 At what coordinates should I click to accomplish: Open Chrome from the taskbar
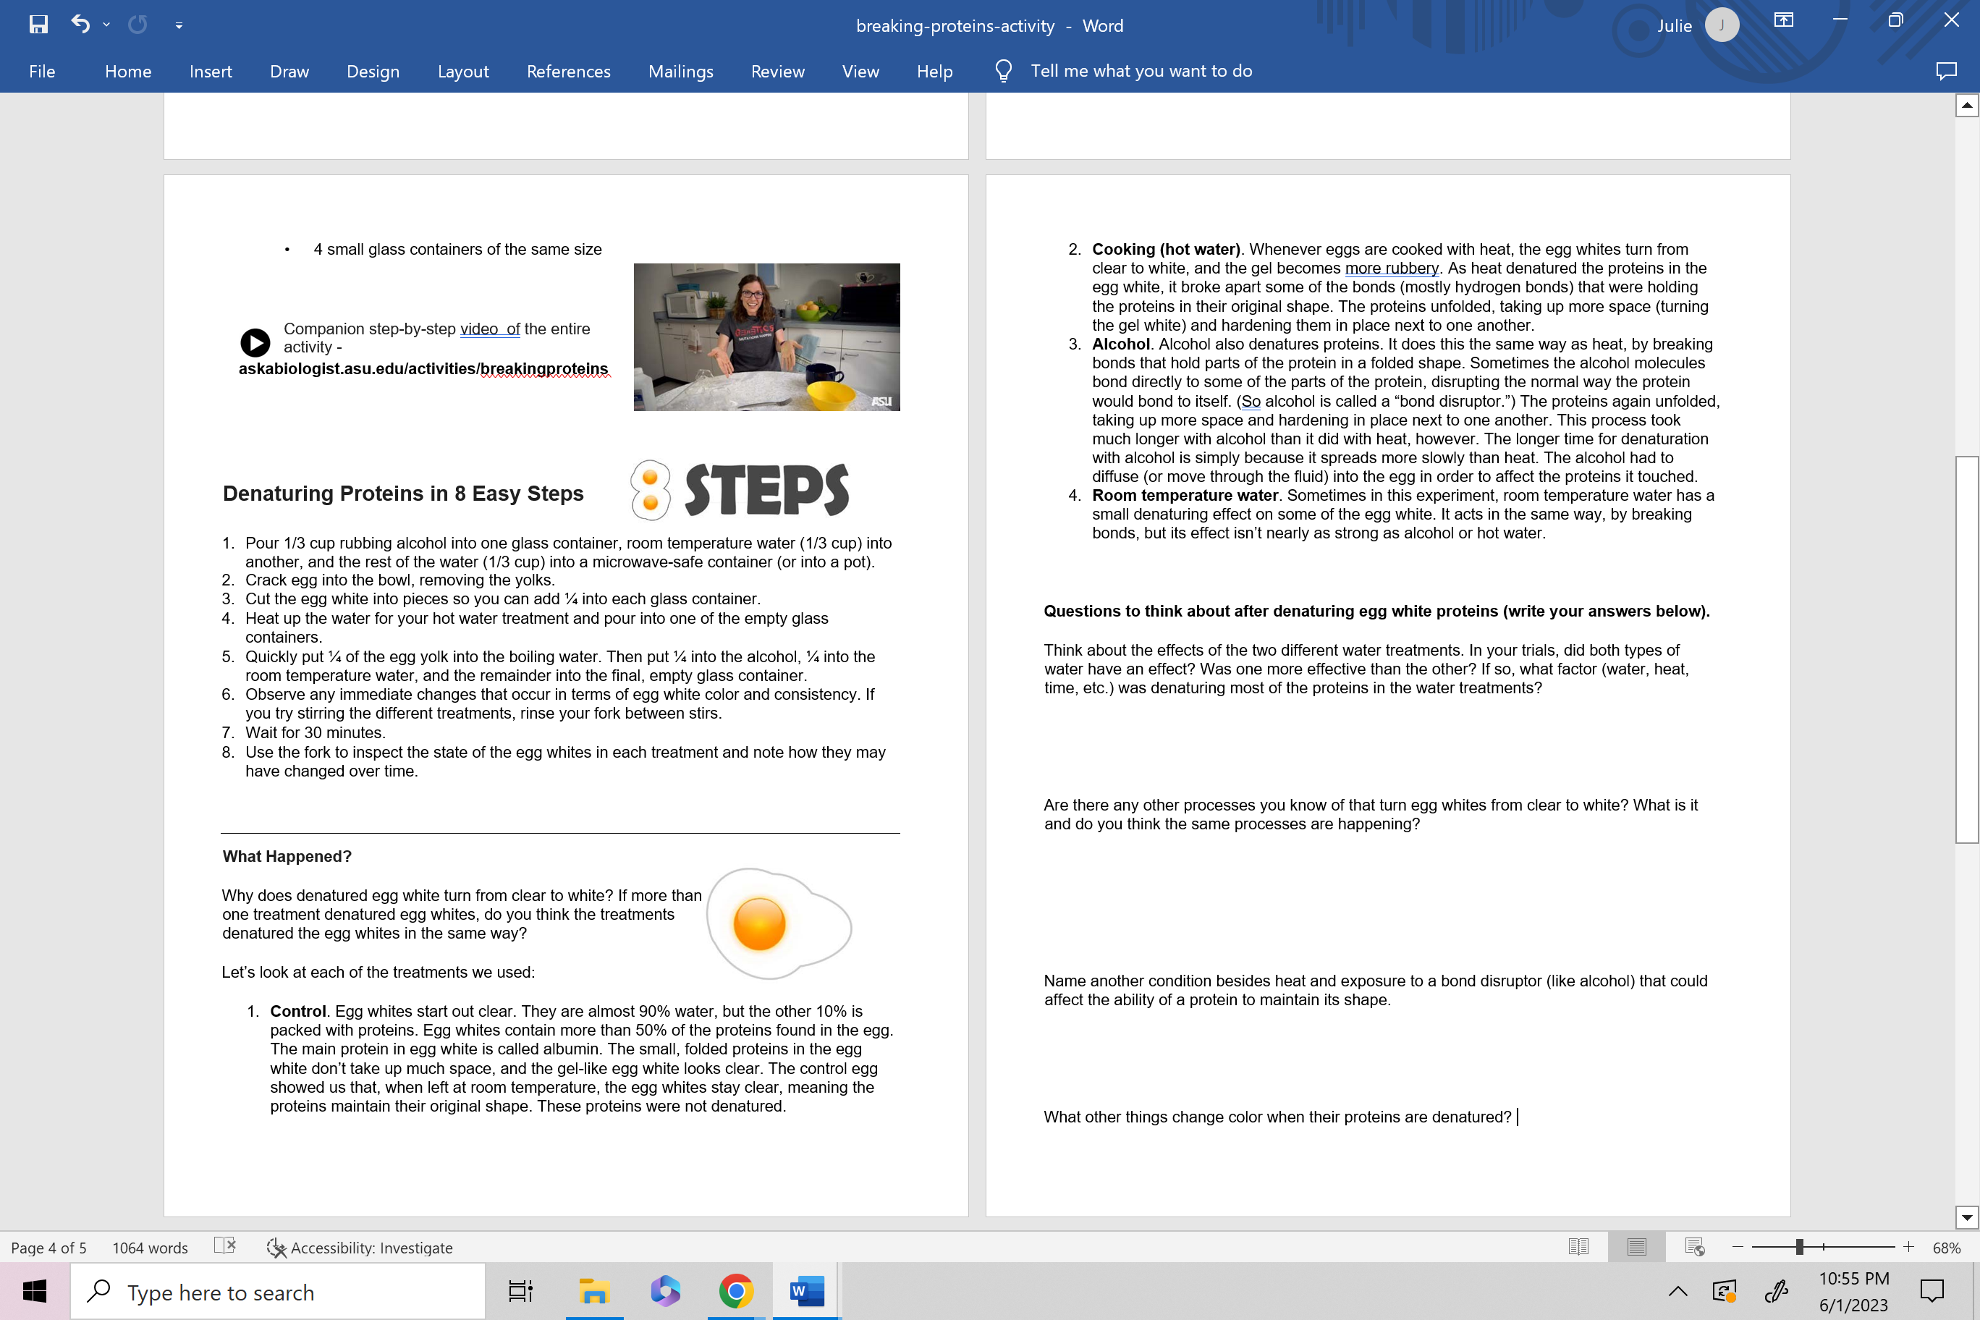tap(735, 1291)
